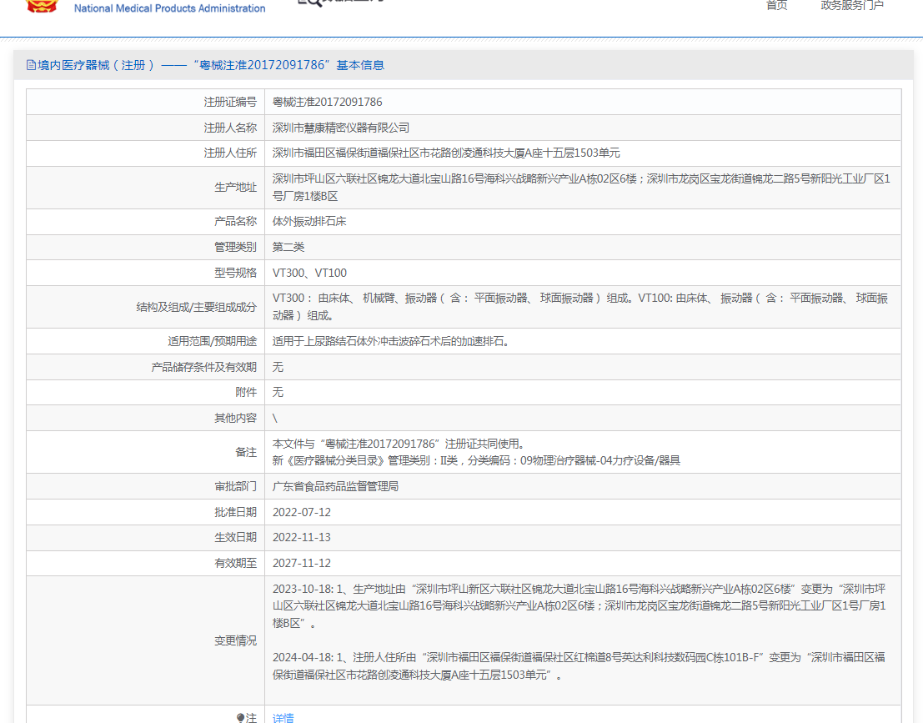Click the lightbulb icon beside 注

click(x=240, y=717)
